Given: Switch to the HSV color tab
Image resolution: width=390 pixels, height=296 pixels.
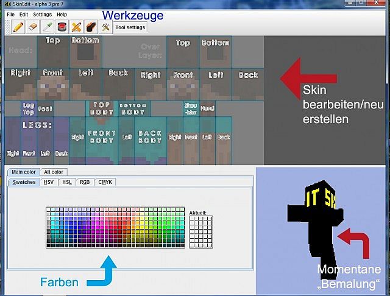Looking at the screenshot, I should pyautogui.click(x=49, y=182).
